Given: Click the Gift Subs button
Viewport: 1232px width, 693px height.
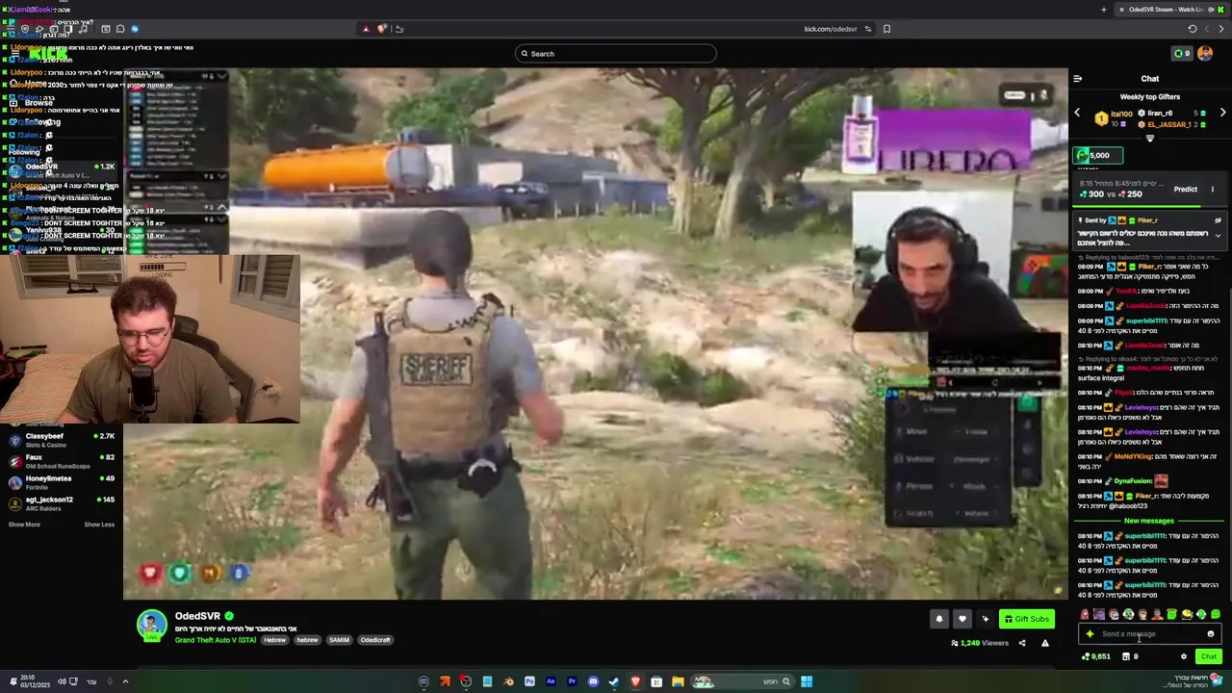Looking at the screenshot, I should tap(1026, 619).
